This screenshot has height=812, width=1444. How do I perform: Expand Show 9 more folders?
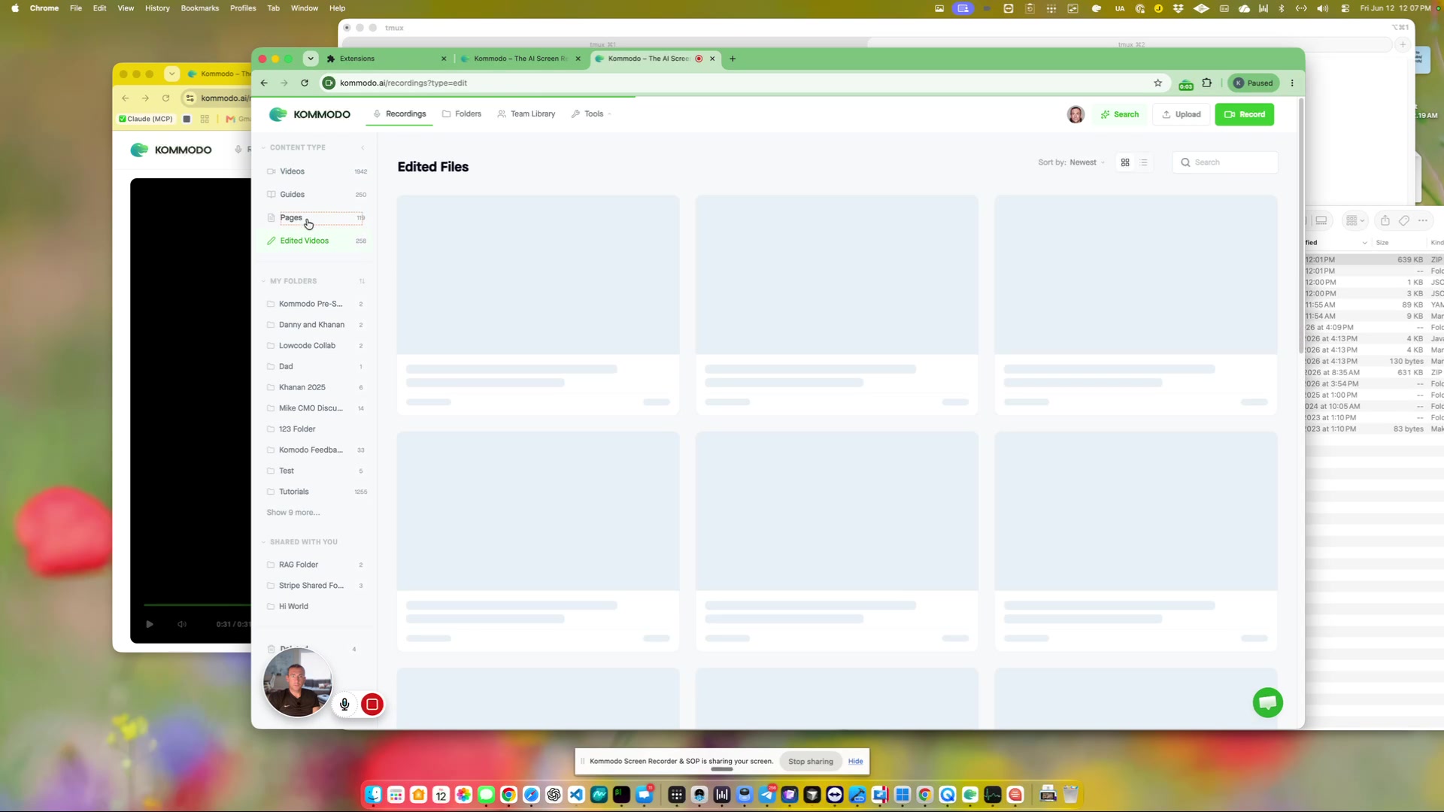coord(293,513)
